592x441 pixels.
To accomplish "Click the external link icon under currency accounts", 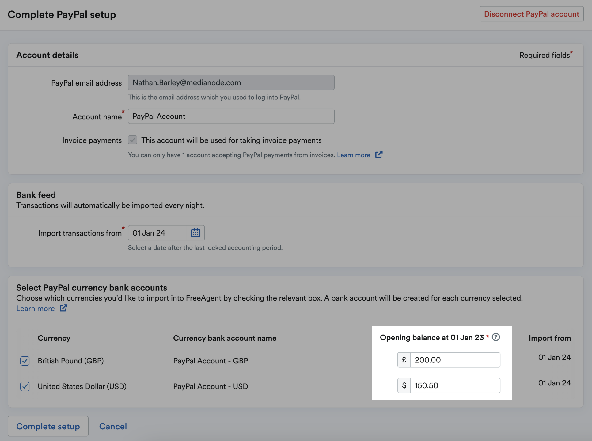I will click(x=63, y=308).
